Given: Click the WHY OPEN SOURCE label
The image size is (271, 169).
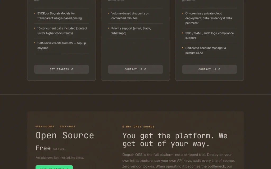Looking at the screenshot, I should (x=138, y=126).
